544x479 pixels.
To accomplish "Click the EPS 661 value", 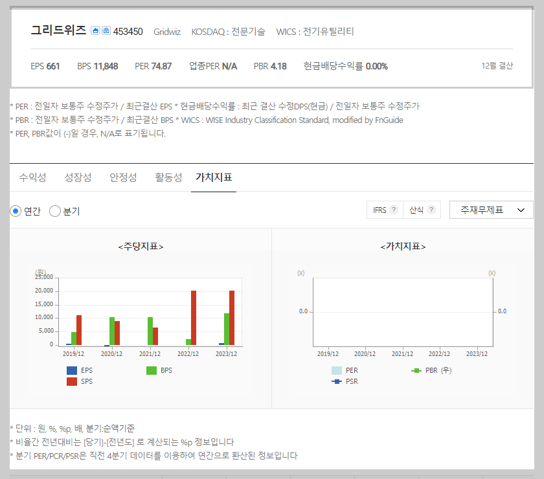I will 45,66.
